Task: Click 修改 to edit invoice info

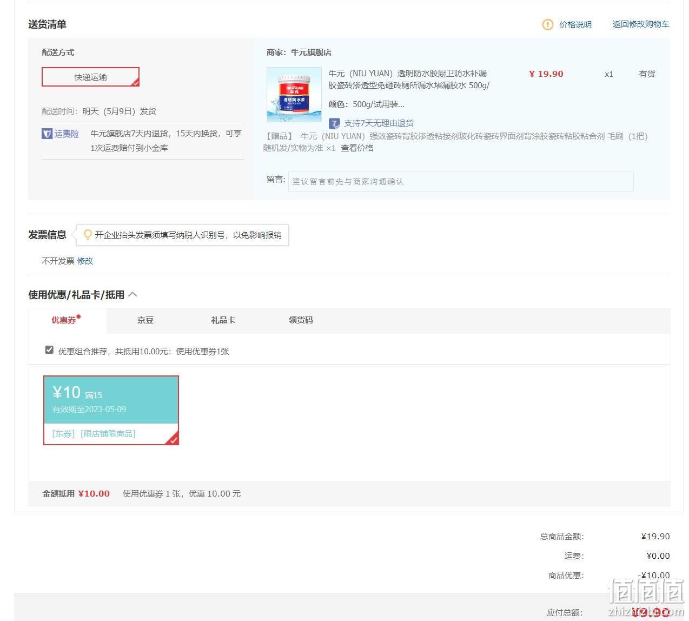Action: pyautogui.click(x=85, y=261)
